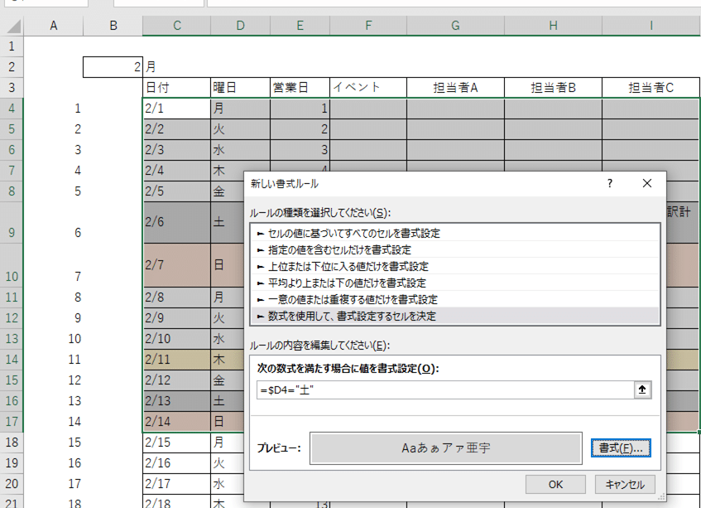Click the イベント header cell
The height and width of the screenshot is (508, 701).
pyautogui.click(x=368, y=87)
